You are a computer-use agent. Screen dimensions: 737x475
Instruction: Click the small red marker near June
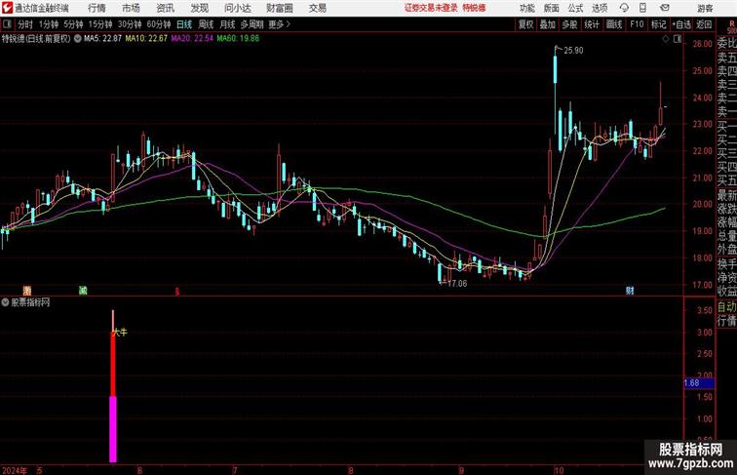[x=177, y=292]
